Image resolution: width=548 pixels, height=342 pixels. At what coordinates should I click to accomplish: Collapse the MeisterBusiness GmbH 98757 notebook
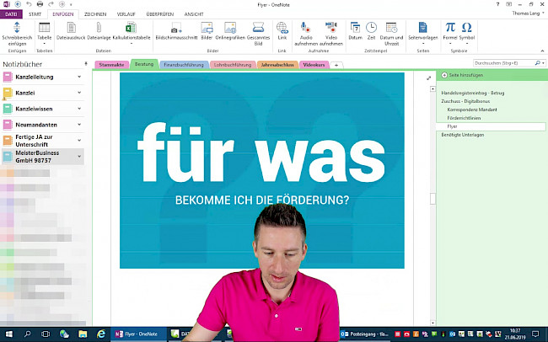[79, 156]
